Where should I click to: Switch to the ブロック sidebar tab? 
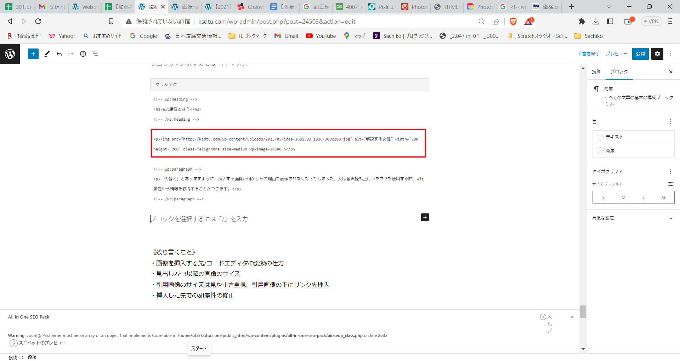click(x=619, y=72)
